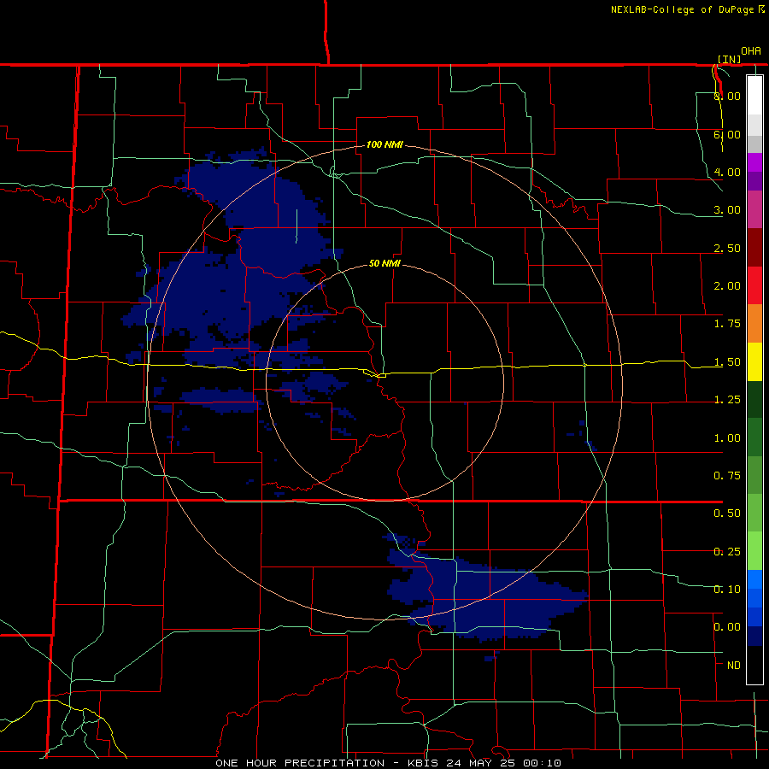Click the OHA product code label

751,51
